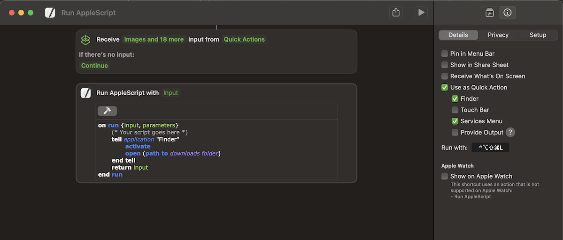563x240 pixels.
Task: Expand the 'Images and 18 more' input types
Action: (x=154, y=39)
